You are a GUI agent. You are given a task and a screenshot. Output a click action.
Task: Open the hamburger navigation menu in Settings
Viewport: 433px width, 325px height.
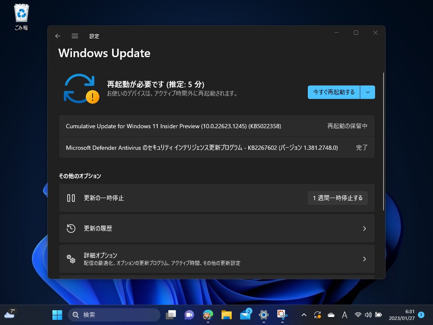(x=75, y=36)
